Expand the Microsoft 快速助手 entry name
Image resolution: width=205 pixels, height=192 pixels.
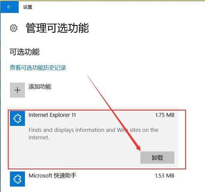point(52,176)
